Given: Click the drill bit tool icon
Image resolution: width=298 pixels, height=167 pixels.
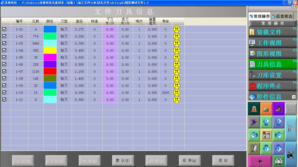Looking at the screenshot, I should [254, 148].
